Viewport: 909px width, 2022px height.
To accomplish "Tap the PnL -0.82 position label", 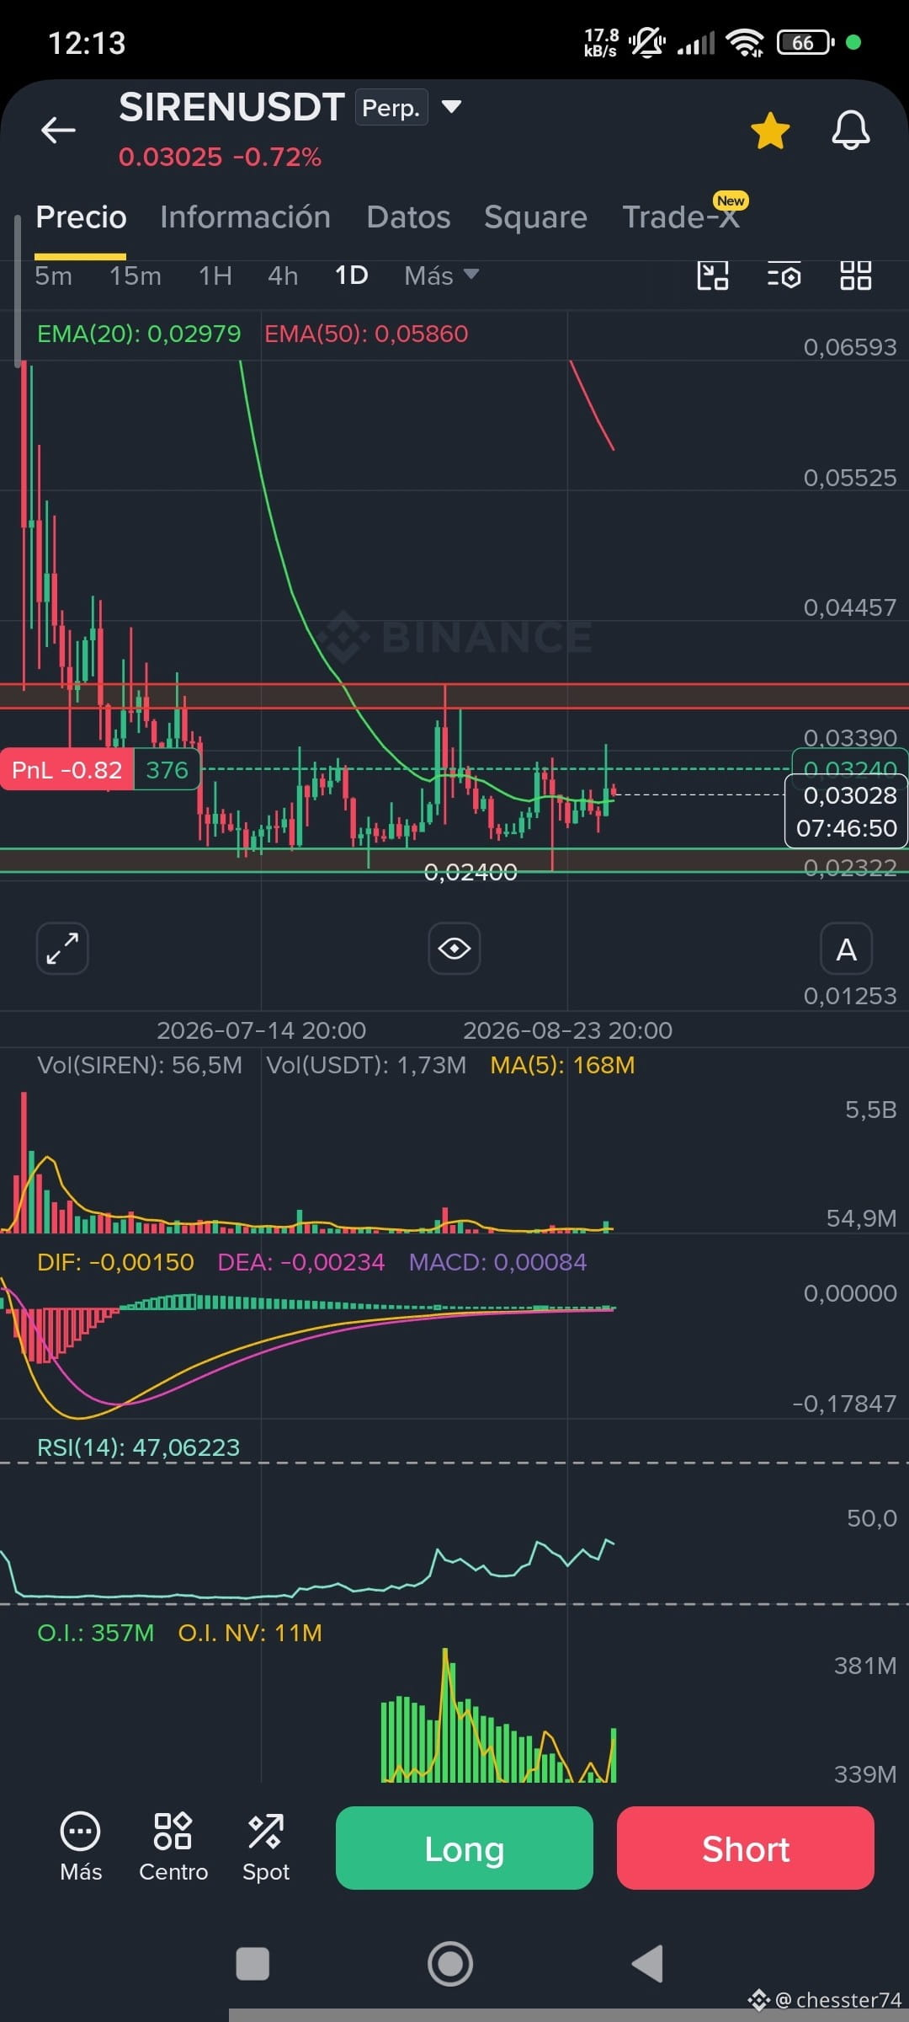I will coord(66,770).
